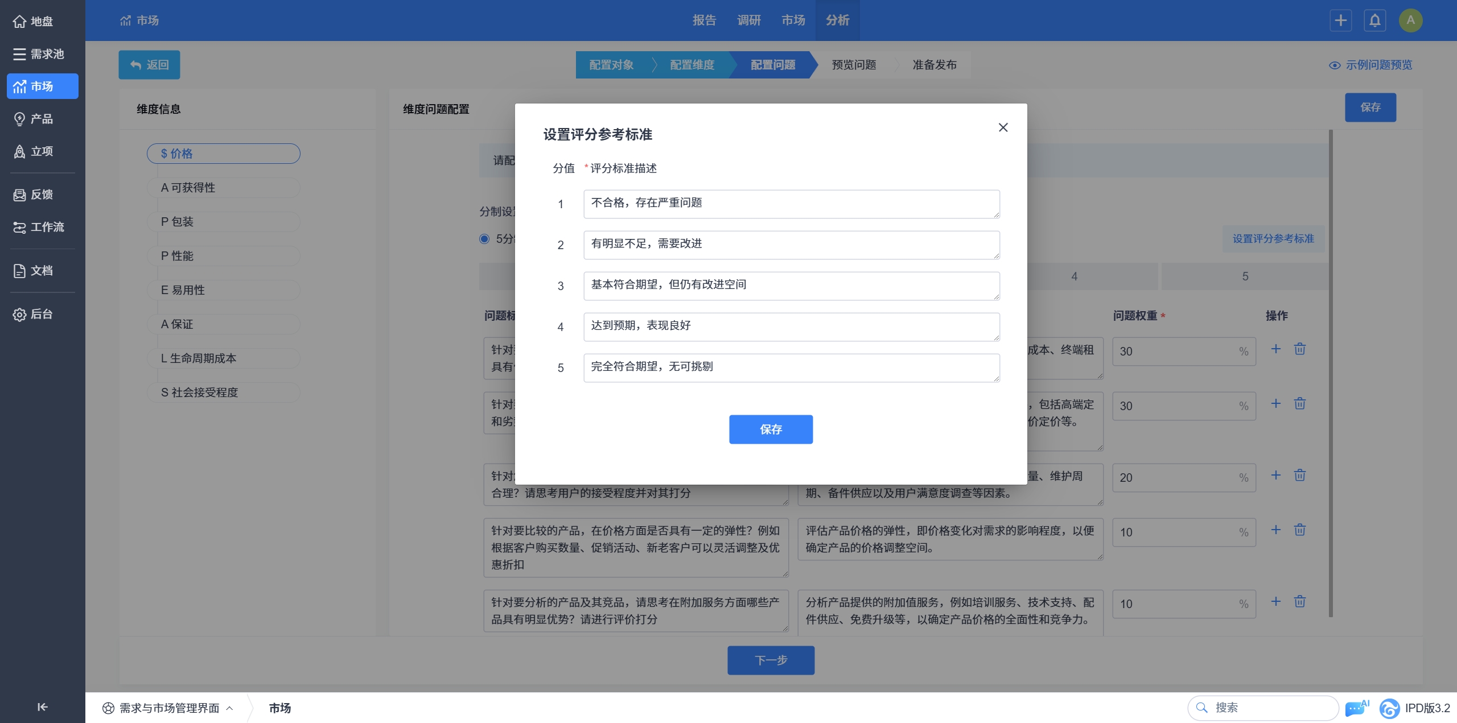The height and width of the screenshot is (723, 1457).
Task: Toggle the 示例问题预览 eye link
Action: (1370, 65)
